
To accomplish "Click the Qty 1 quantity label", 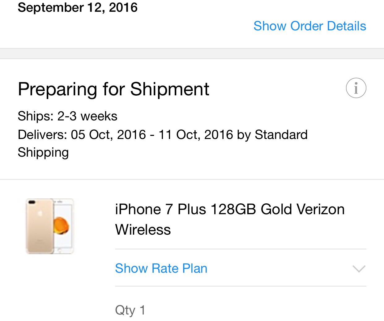I will point(130,310).
